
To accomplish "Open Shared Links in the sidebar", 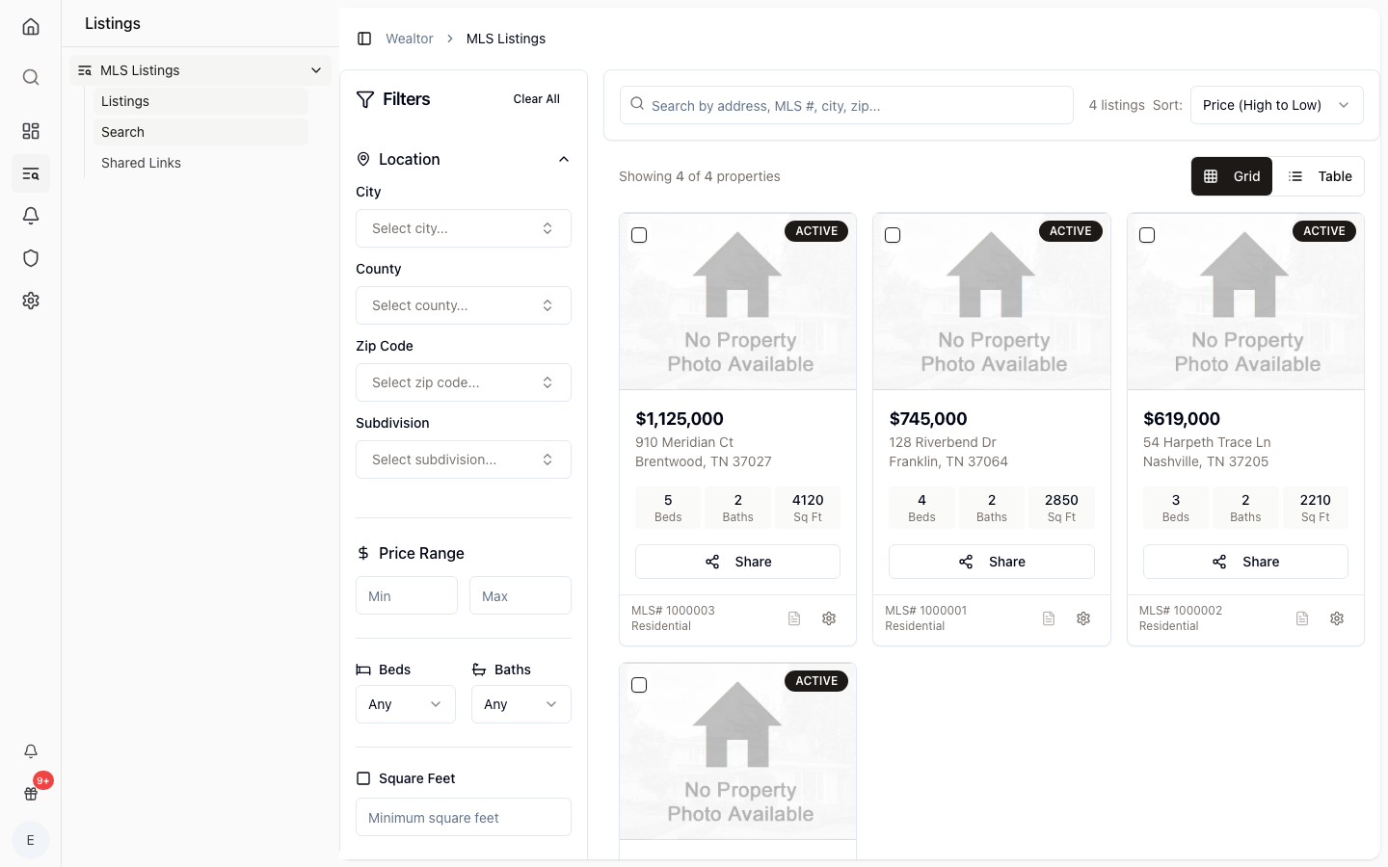I will tap(200, 163).
